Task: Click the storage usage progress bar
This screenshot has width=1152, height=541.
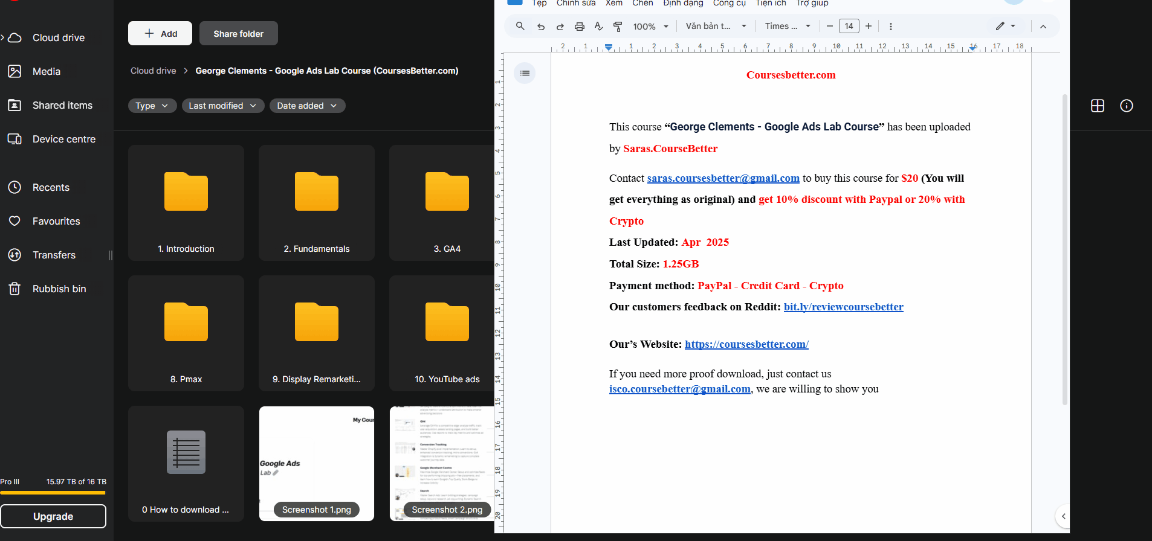Action: point(53,493)
